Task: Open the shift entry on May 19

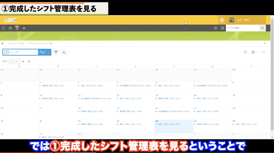Action: pyautogui.click(x=131, y=111)
